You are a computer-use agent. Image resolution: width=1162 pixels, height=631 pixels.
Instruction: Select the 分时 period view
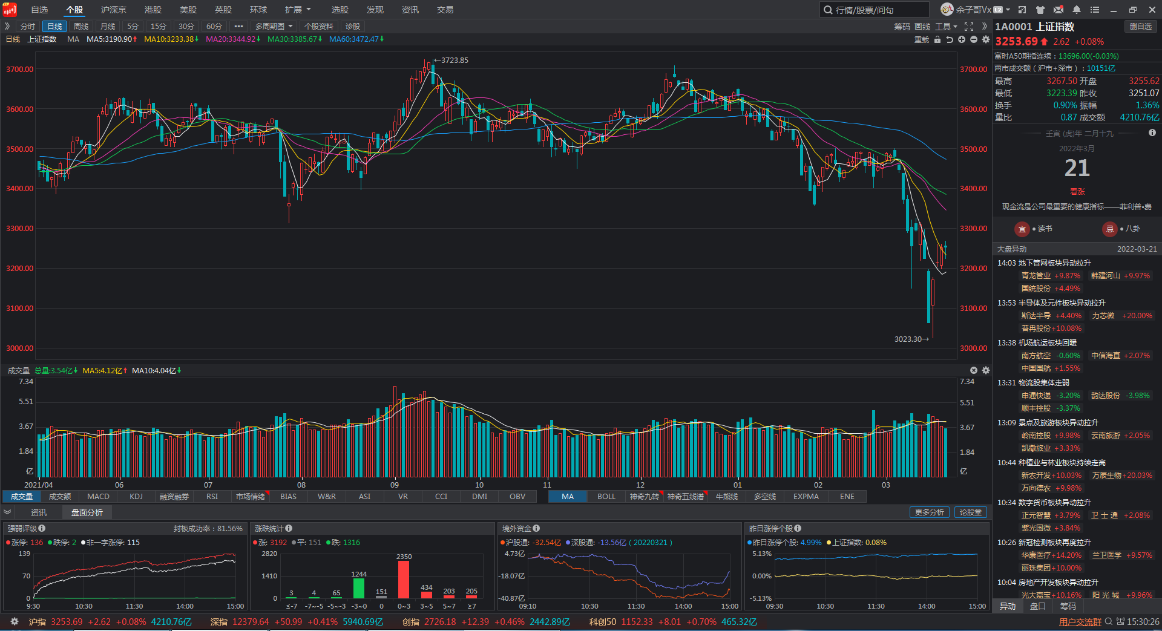click(28, 27)
